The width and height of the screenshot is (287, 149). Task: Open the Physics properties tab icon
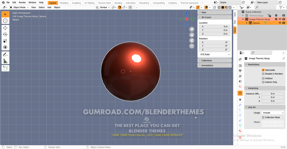tap(240, 115)
